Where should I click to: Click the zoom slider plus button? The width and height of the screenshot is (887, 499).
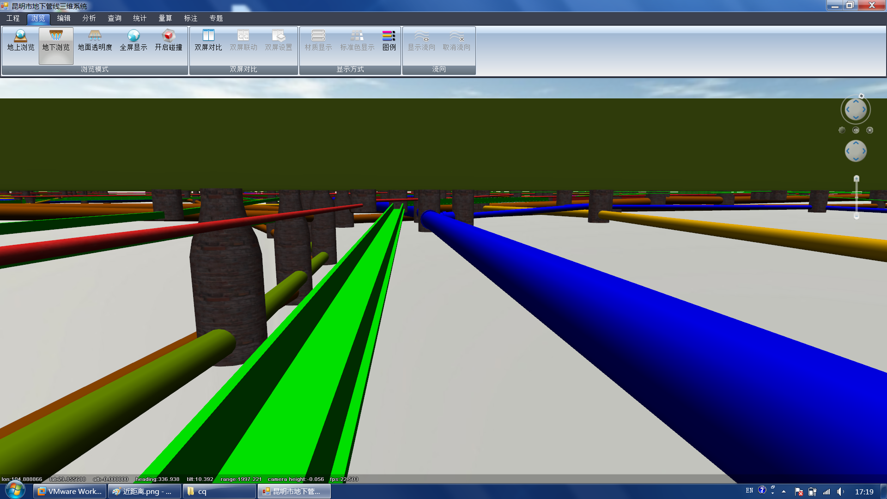(x=856, y=179)
